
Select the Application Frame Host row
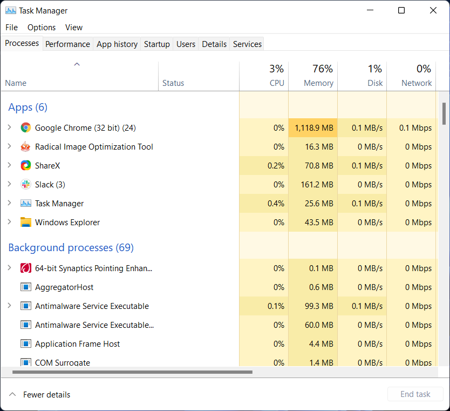coord(220,344)
